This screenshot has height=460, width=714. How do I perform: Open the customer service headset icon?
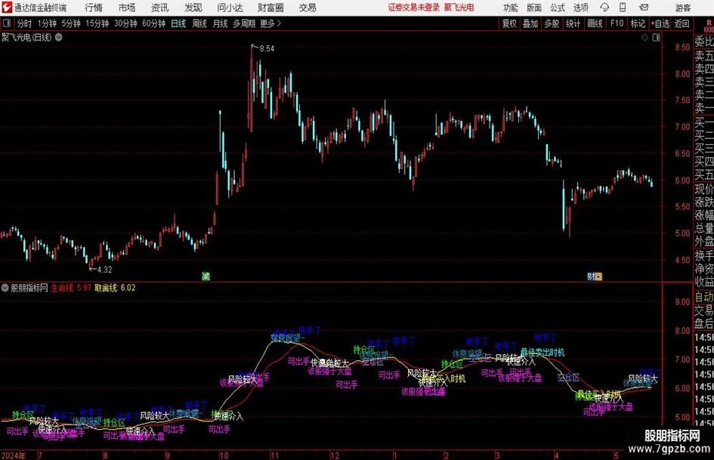click(x=604, y=8)
